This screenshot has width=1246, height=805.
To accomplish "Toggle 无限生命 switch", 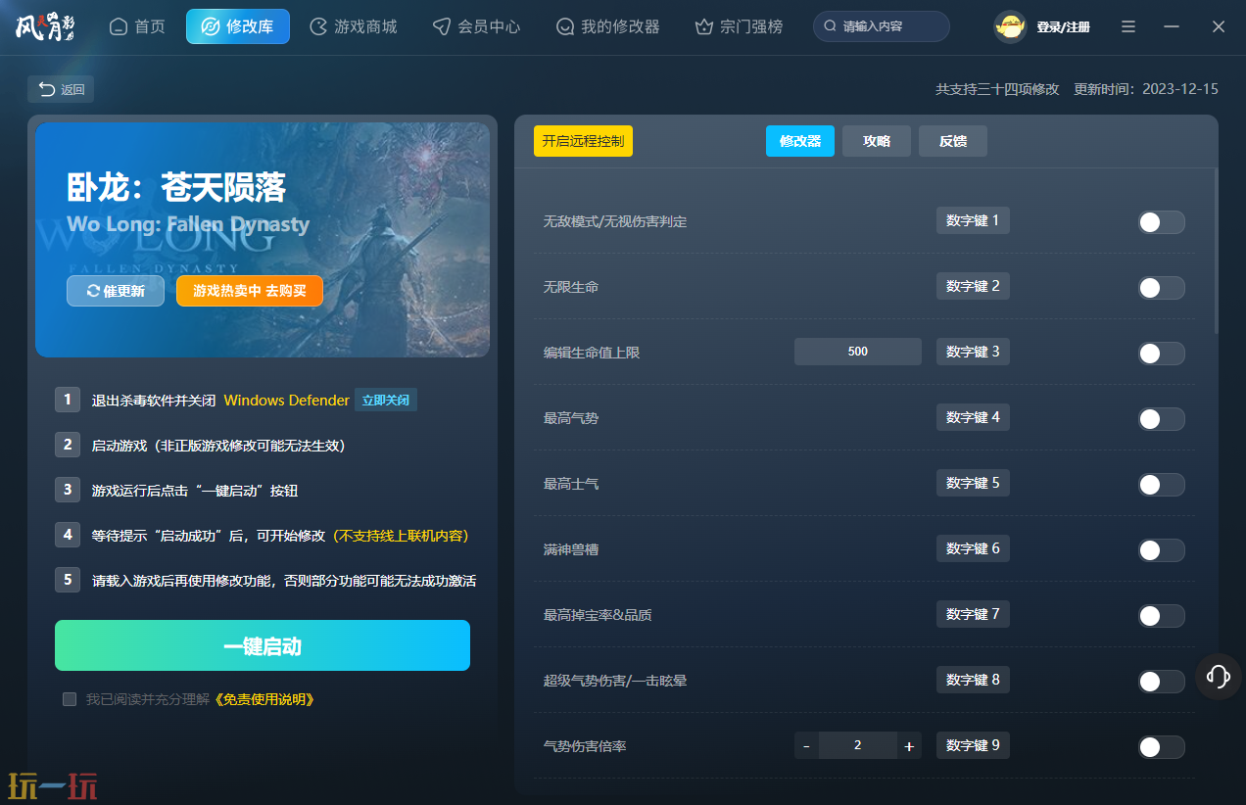I will point(1161,288).
